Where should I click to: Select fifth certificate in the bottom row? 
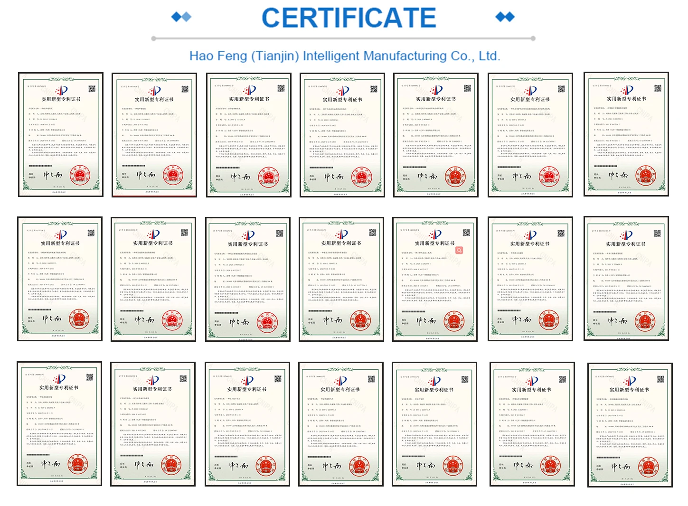[434, 424]
